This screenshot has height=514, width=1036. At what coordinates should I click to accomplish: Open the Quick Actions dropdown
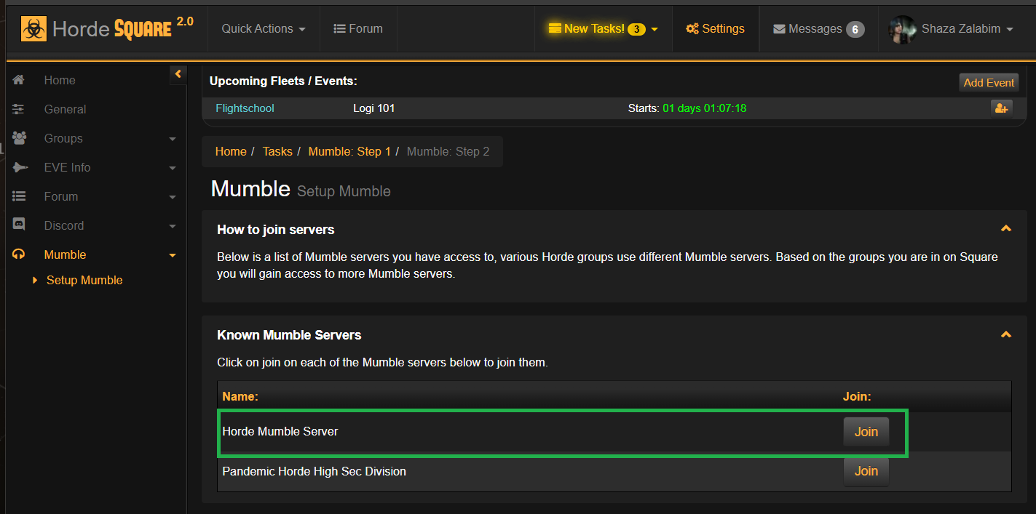coord(264,29)
